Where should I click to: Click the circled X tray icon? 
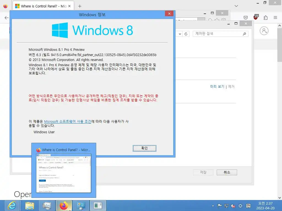pyautogui.click(x=240, y=206)
